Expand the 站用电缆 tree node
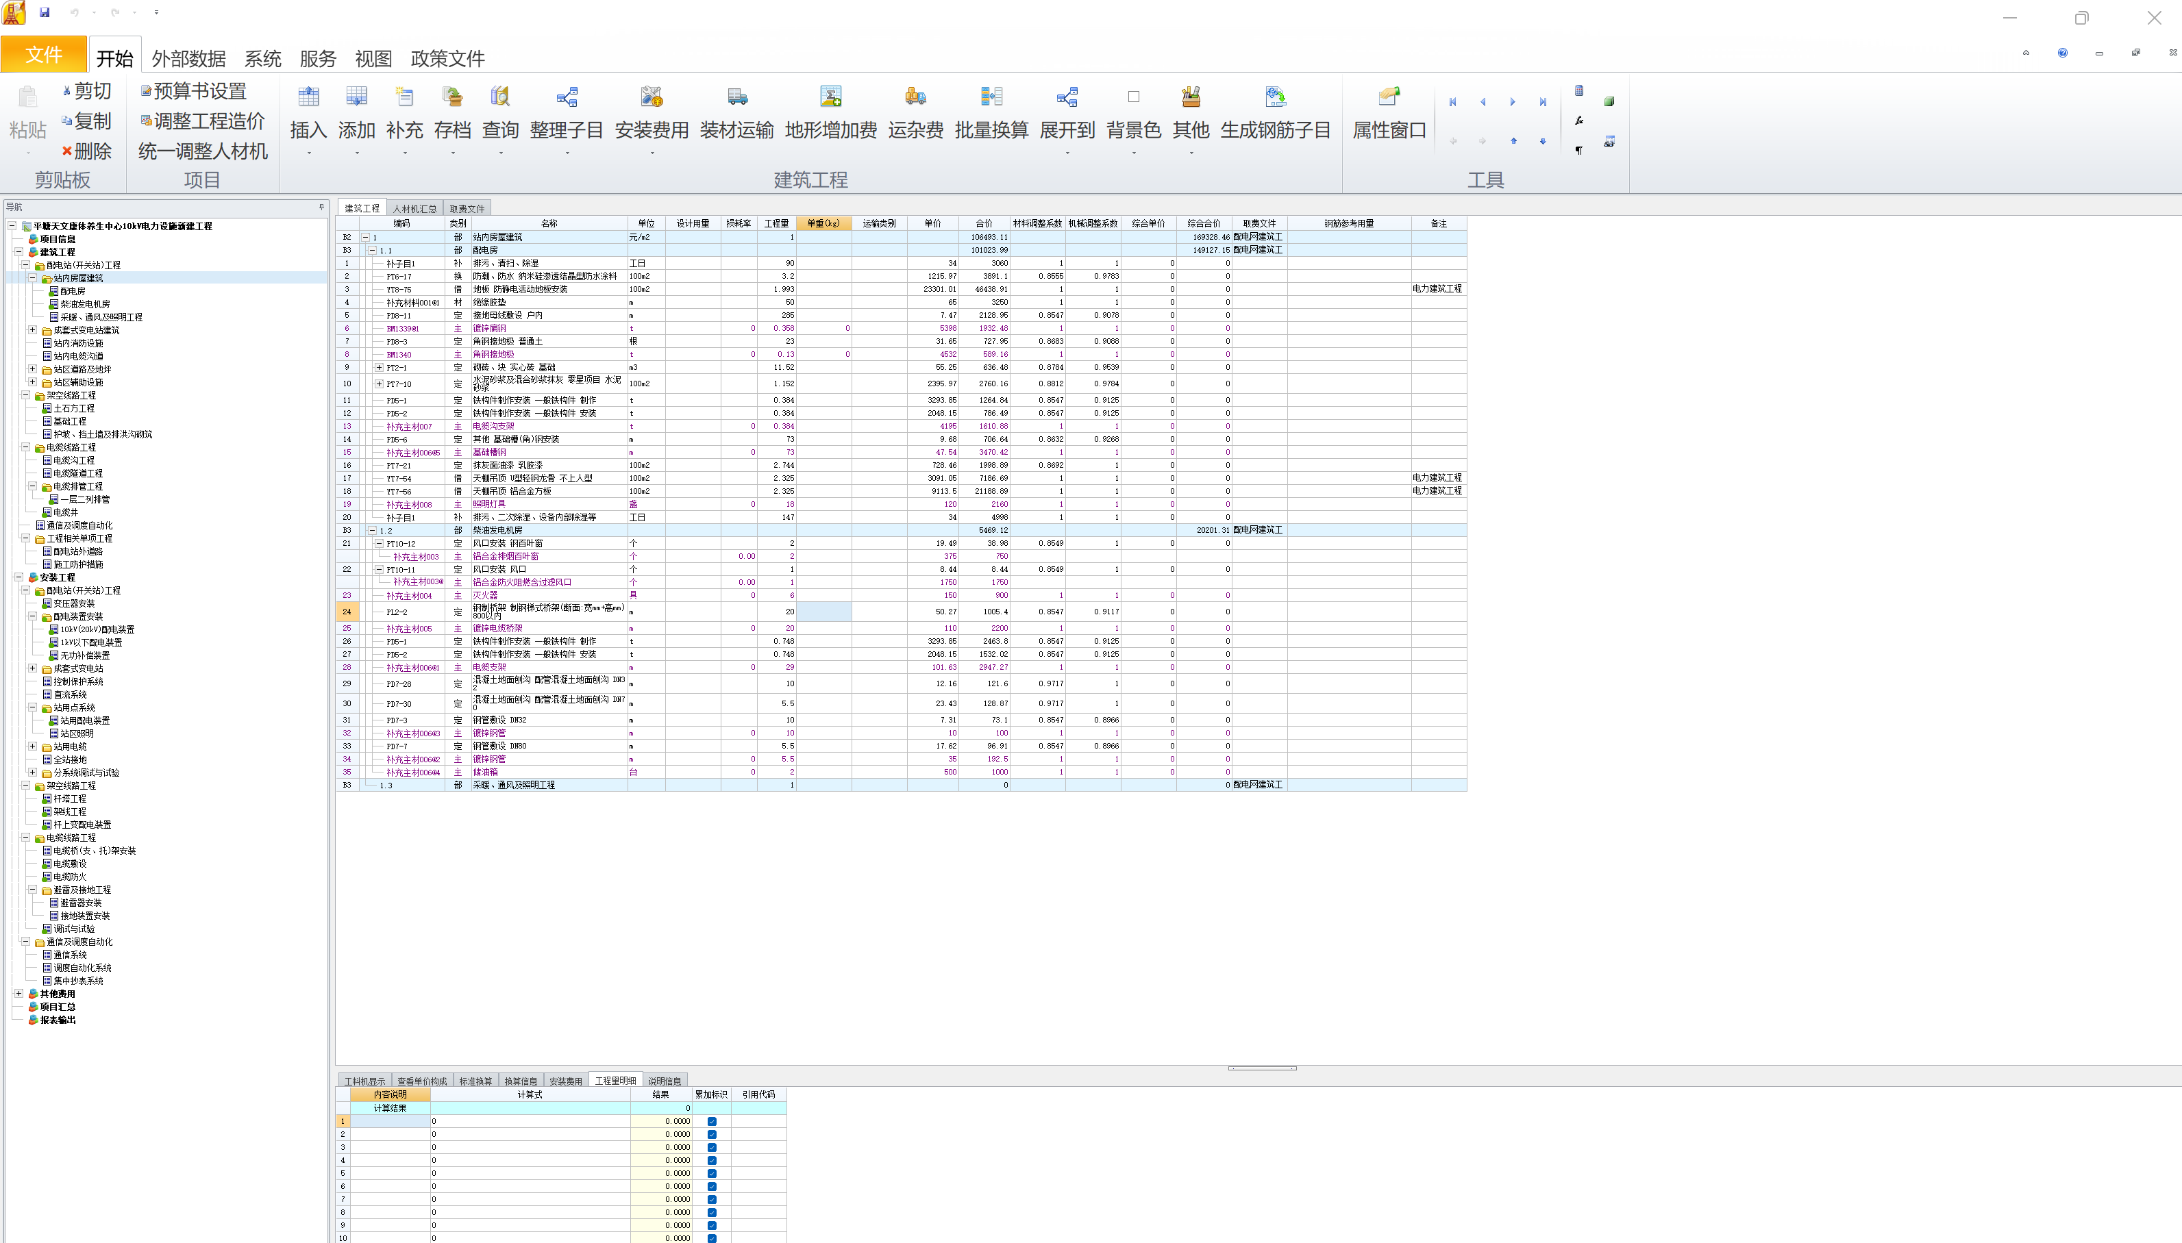The width and height of the screenshot is (2182, 1243). pyautogui.click(x=32, y=746)
